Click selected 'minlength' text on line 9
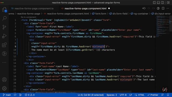 [x=98, y=47]
